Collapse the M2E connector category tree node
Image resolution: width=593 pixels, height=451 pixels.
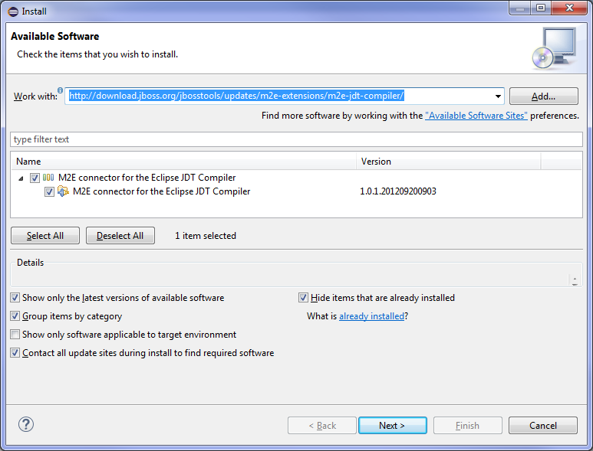[x=21, y=178]
